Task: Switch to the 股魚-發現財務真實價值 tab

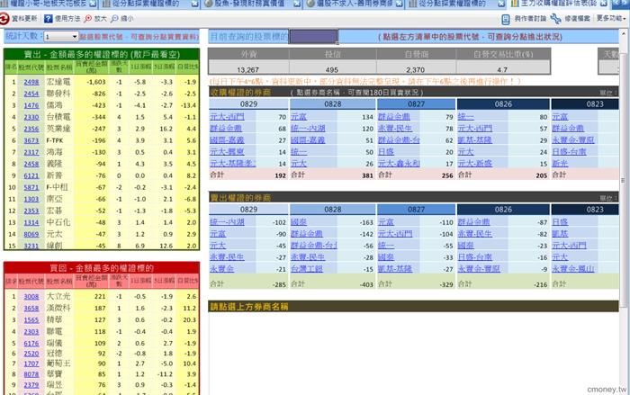Action: pyautogui.click(x=252, y=4)
